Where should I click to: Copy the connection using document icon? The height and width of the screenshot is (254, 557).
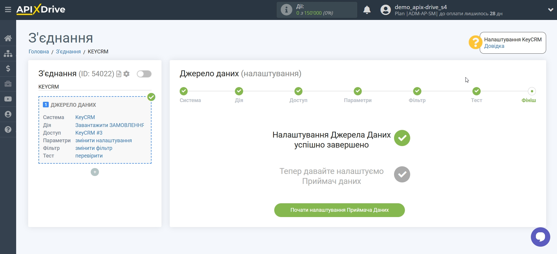tap(119, 74)
